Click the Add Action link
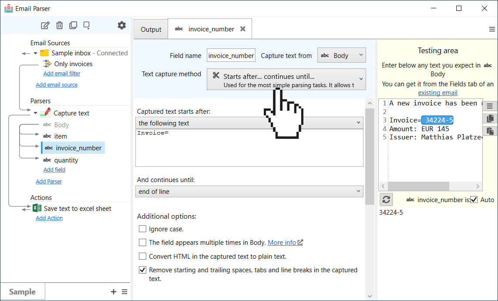The width and height of the screenshot is (498, 301). [49, 218]
